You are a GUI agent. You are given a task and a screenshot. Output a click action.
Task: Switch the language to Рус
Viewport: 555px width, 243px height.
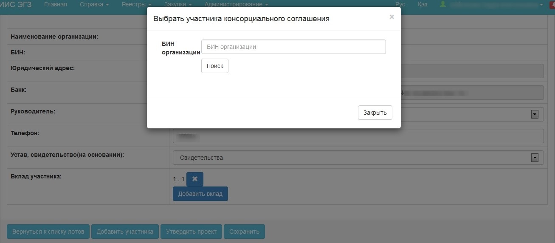pyautogui.click(x=400, y=5)
